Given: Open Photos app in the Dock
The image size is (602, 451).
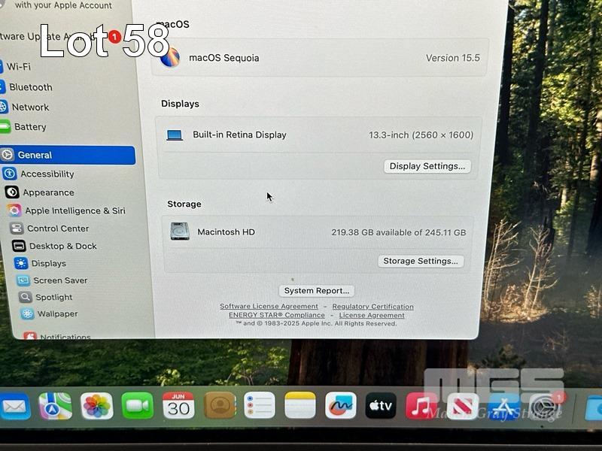Looking at the screenshot, I should tap(97, 406).
